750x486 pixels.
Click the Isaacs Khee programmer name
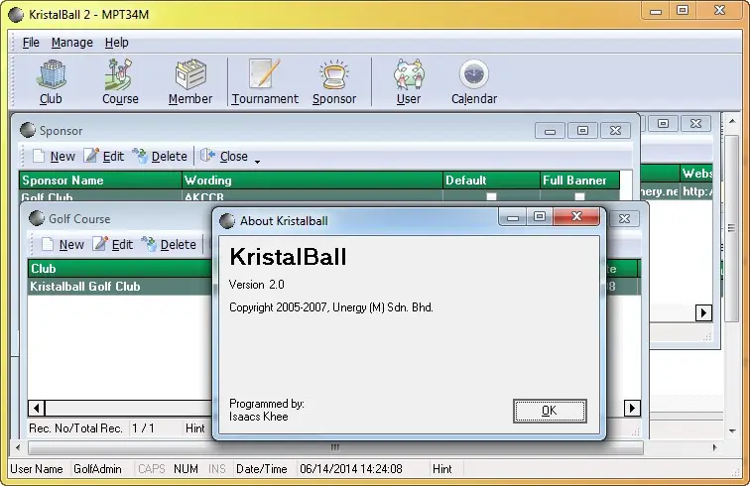(259, 417)
